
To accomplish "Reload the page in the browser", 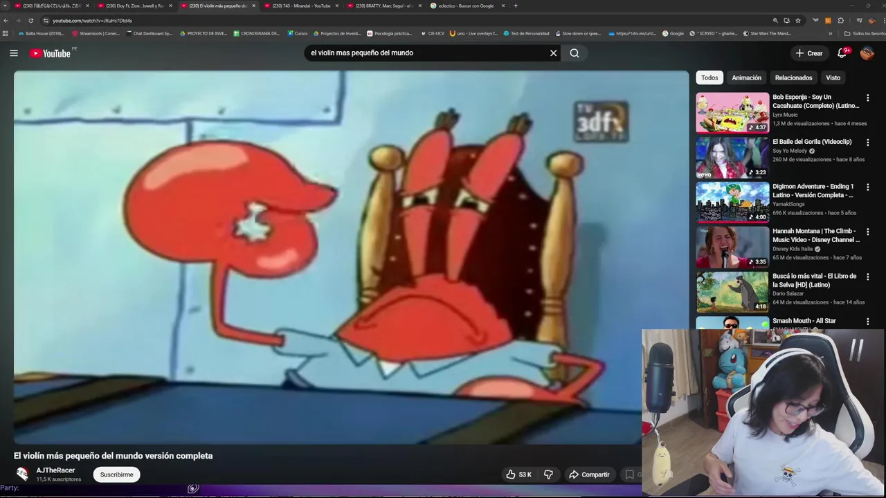I will pos(30,21).
